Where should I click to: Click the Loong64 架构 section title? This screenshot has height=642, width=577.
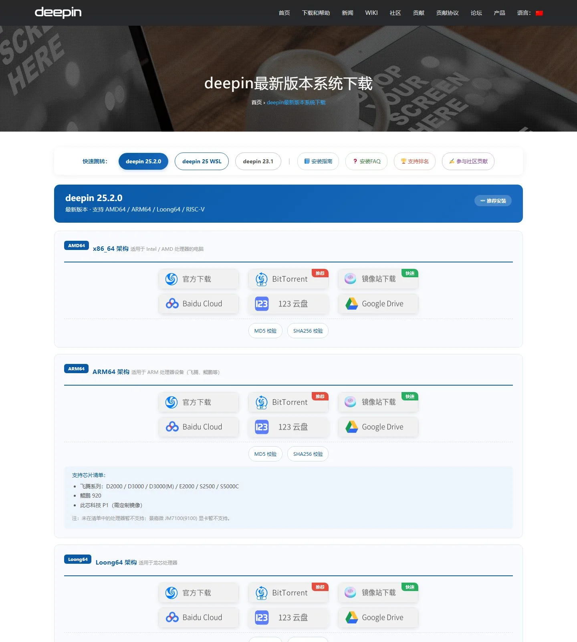(116, 563)
